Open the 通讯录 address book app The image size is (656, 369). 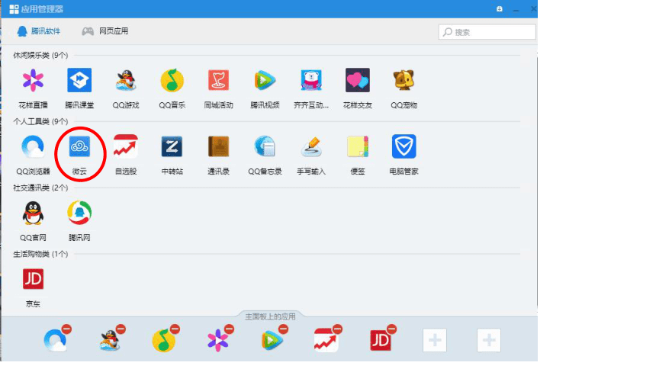coord(218,146)
